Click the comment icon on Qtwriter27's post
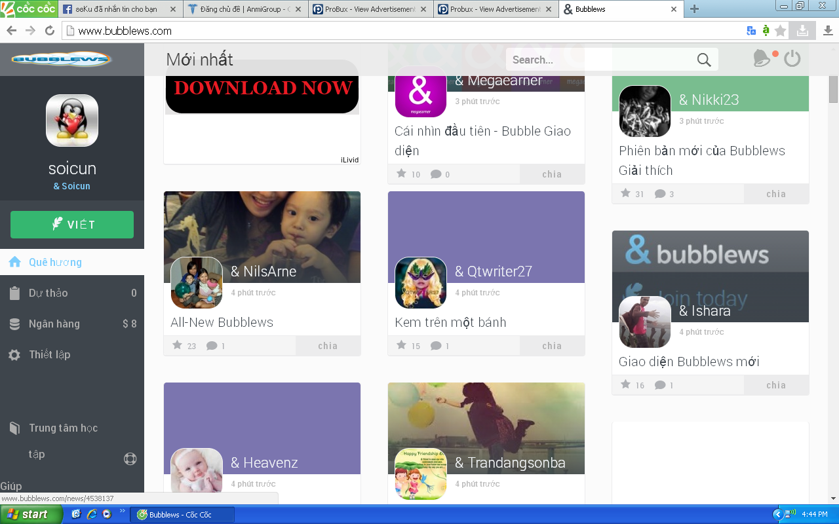 (x=436, y=346)
